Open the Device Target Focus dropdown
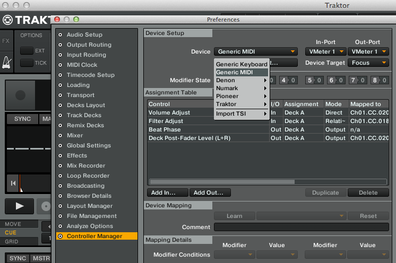The width and height of the screenshot is (396, 263). pos(368,63)
